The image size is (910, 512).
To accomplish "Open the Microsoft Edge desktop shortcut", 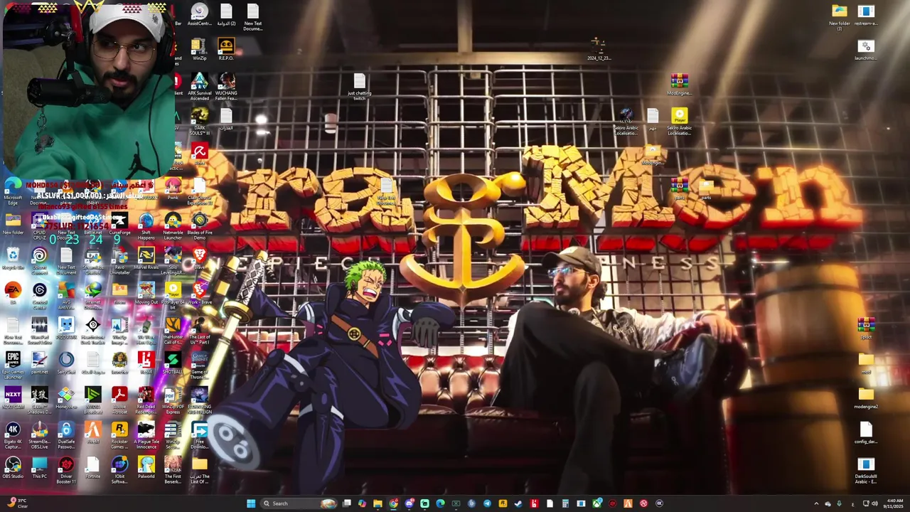I will click(13, 191).
